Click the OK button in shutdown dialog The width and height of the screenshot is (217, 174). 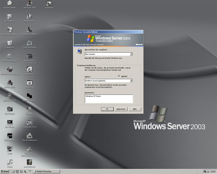107,109
